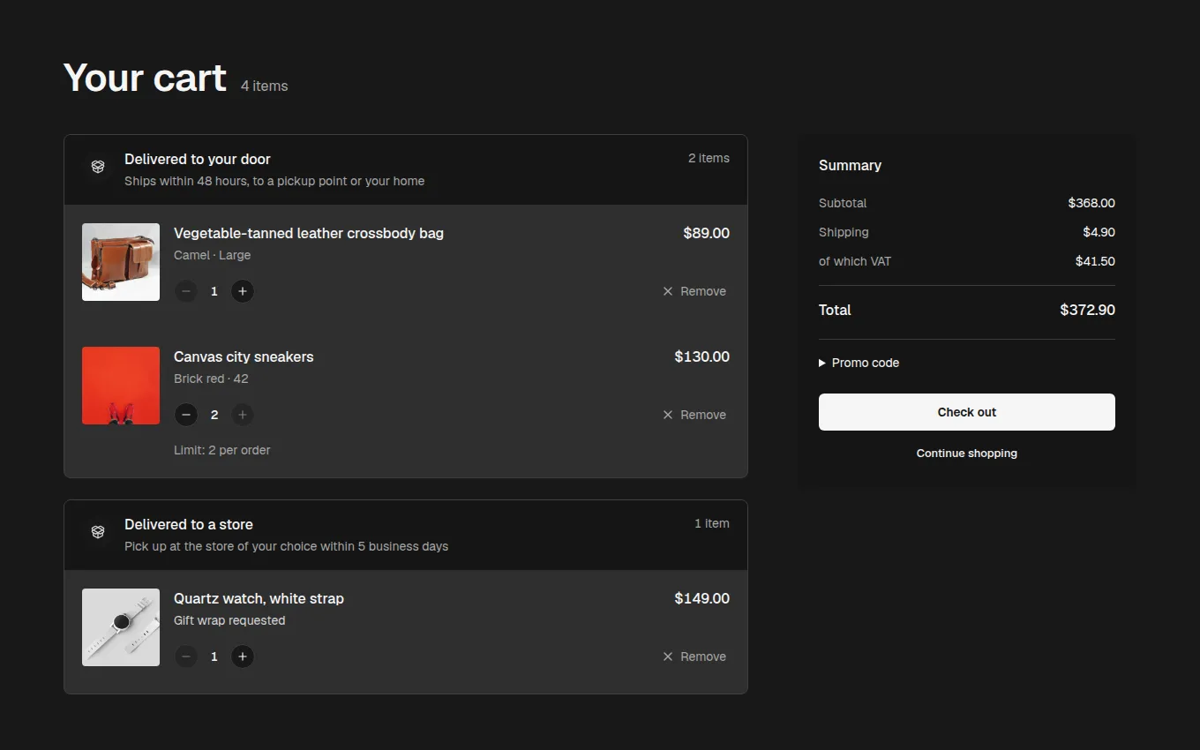Click the Summary panel heading
1200x750 pixels.
850,165
